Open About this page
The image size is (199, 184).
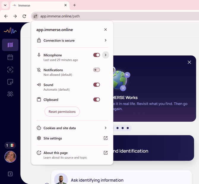click(72, 155)
